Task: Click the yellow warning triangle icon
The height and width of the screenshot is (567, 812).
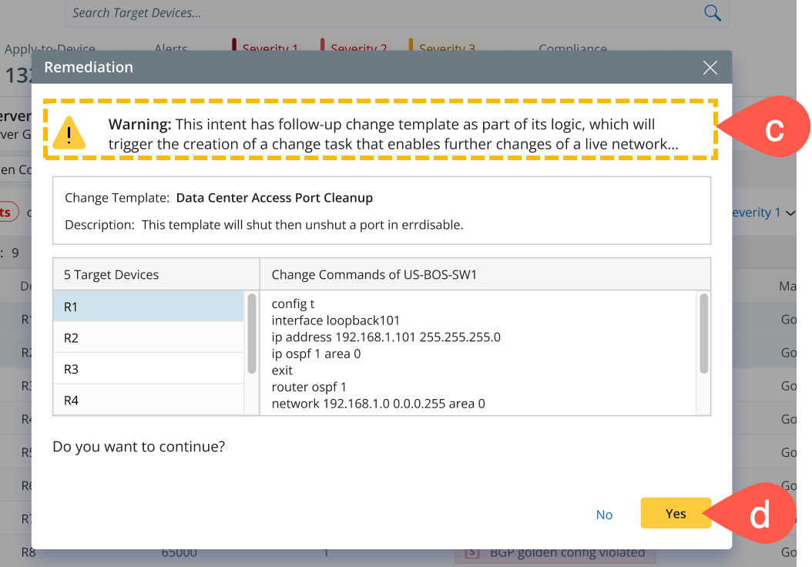Action: point(69,132)
